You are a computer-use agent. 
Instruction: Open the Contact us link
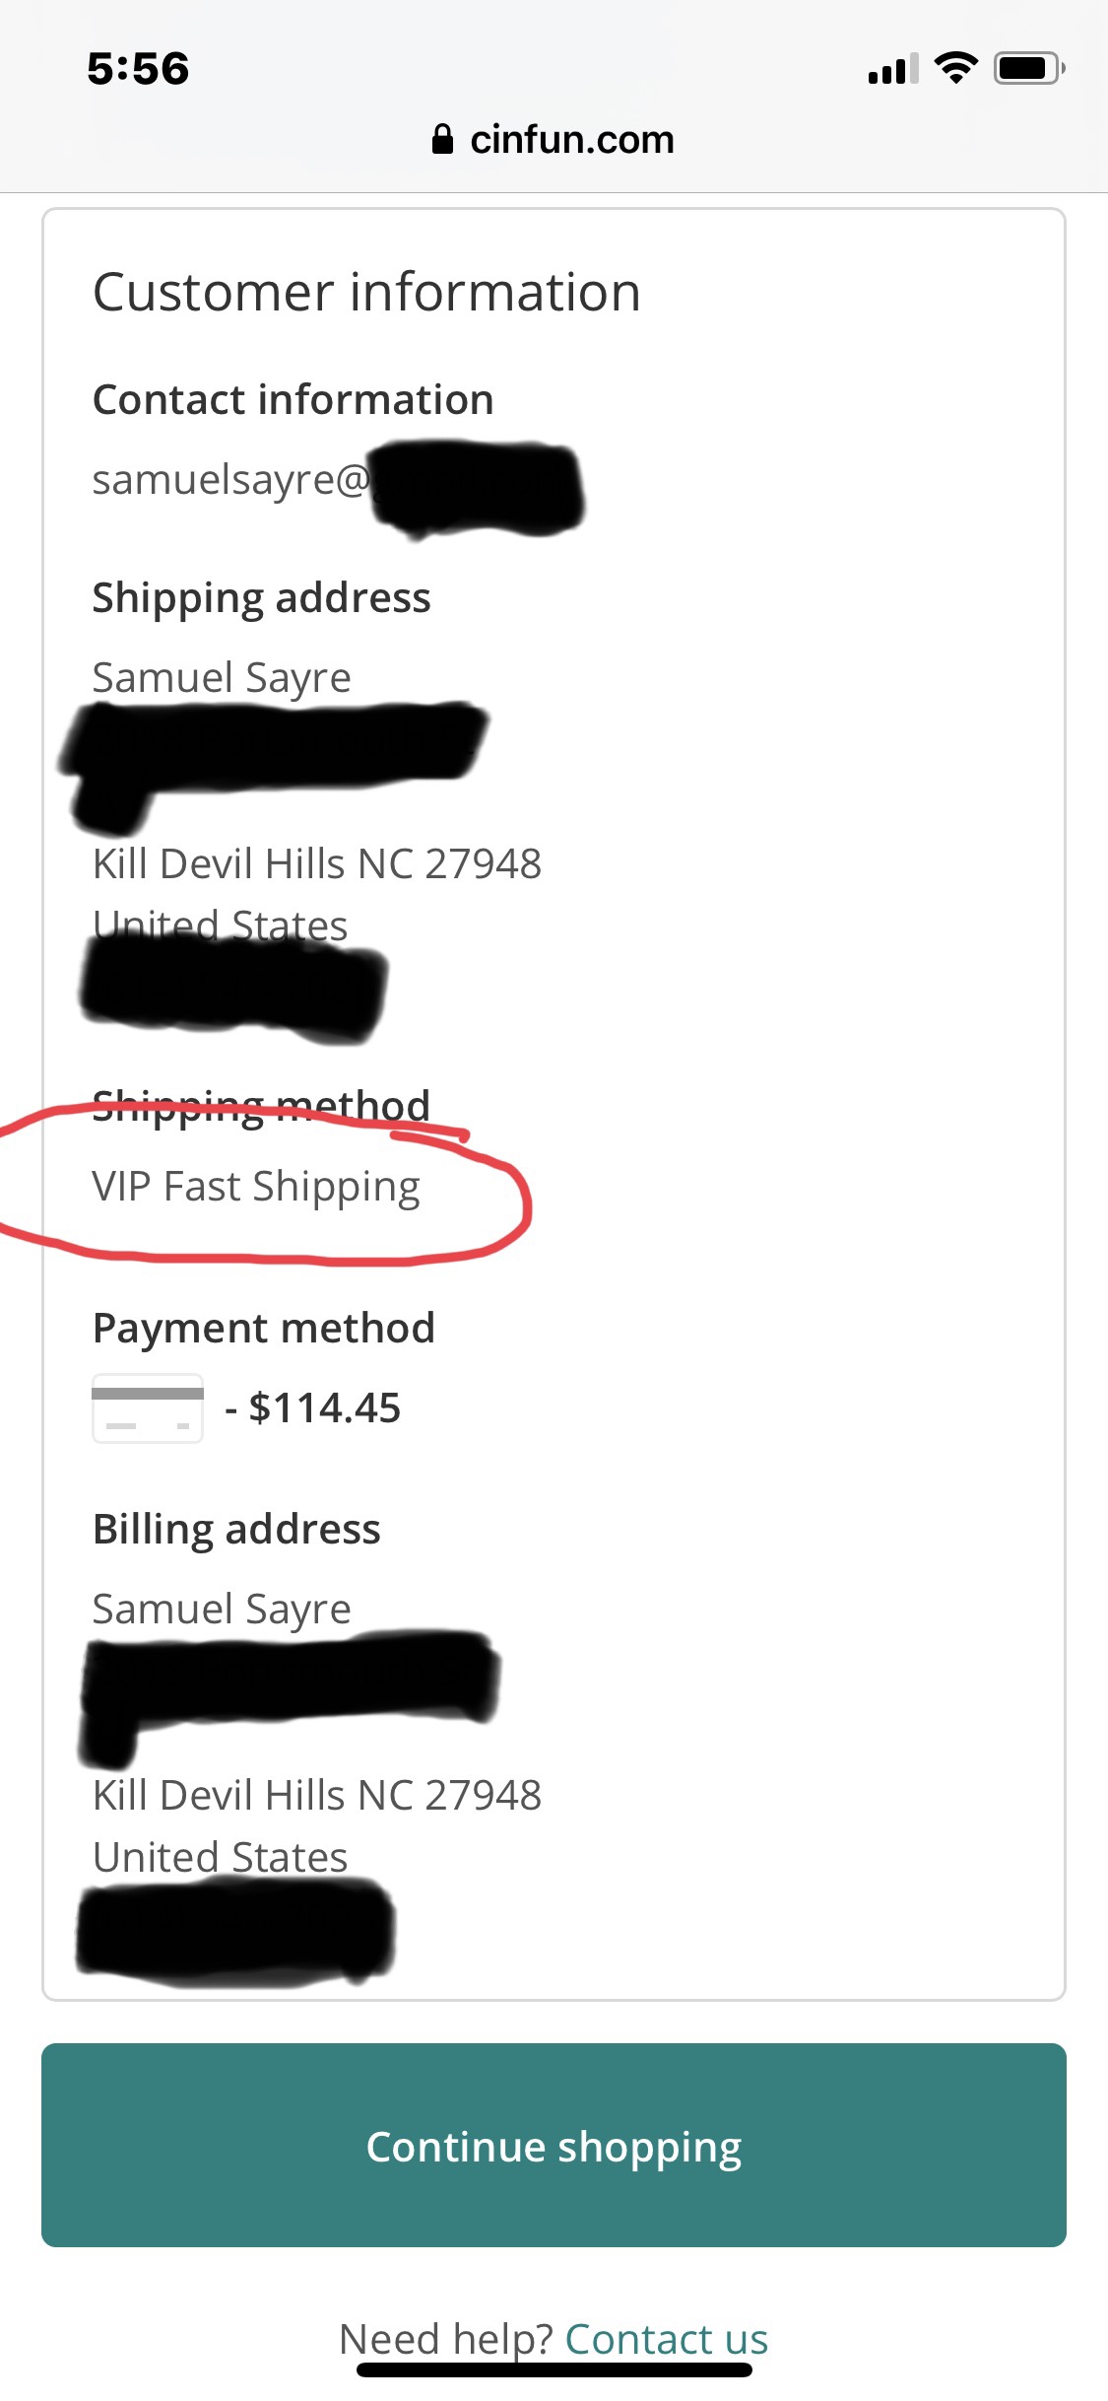click(666, 2338)
